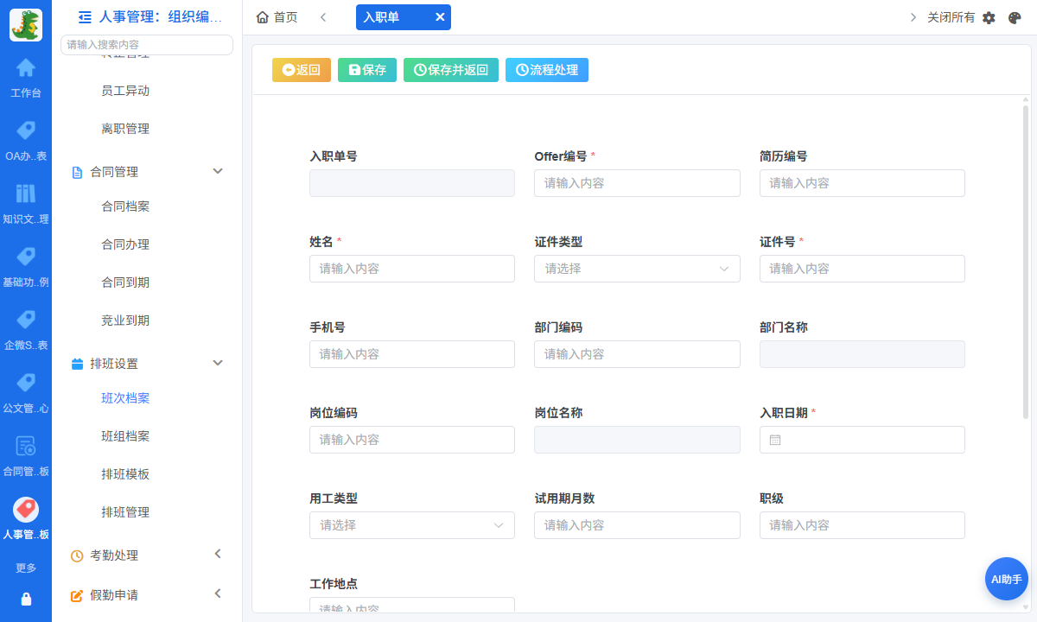Open 排班模板 menu item

tap(125, 474)
